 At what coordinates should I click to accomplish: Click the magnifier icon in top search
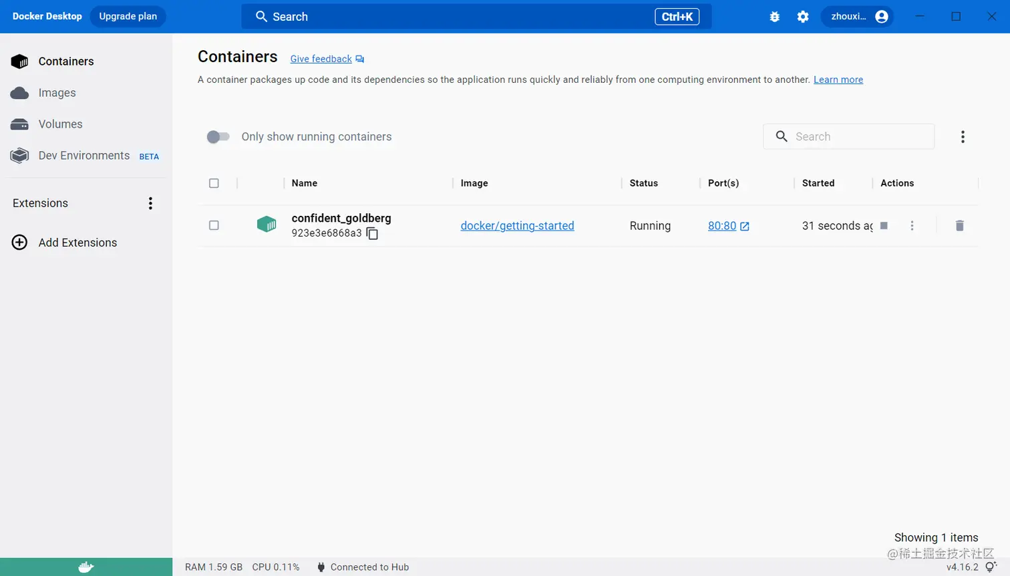[261, 17]
